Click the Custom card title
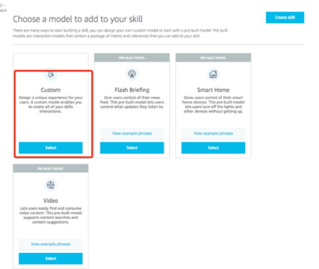The width and height of the screenshot is (319, 269). point(50,90)
